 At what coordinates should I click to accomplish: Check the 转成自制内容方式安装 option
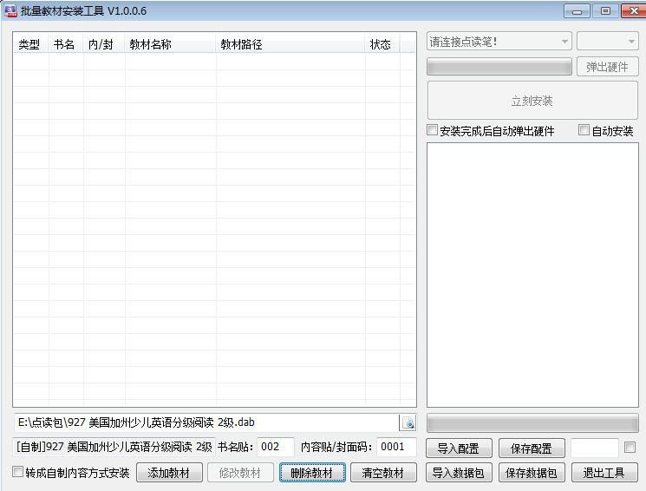tap(18, 473)
